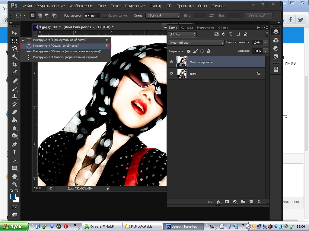Select the Rectangle shape tool
309x231 pixels.
14,168
